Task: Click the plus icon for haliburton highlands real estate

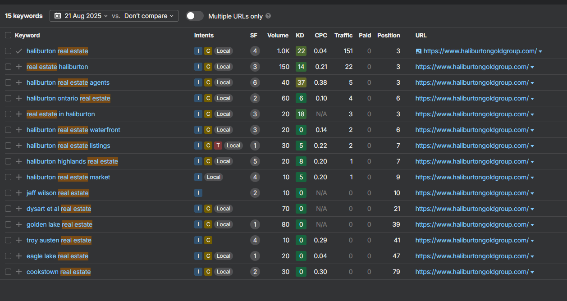Action: point(18,161)
